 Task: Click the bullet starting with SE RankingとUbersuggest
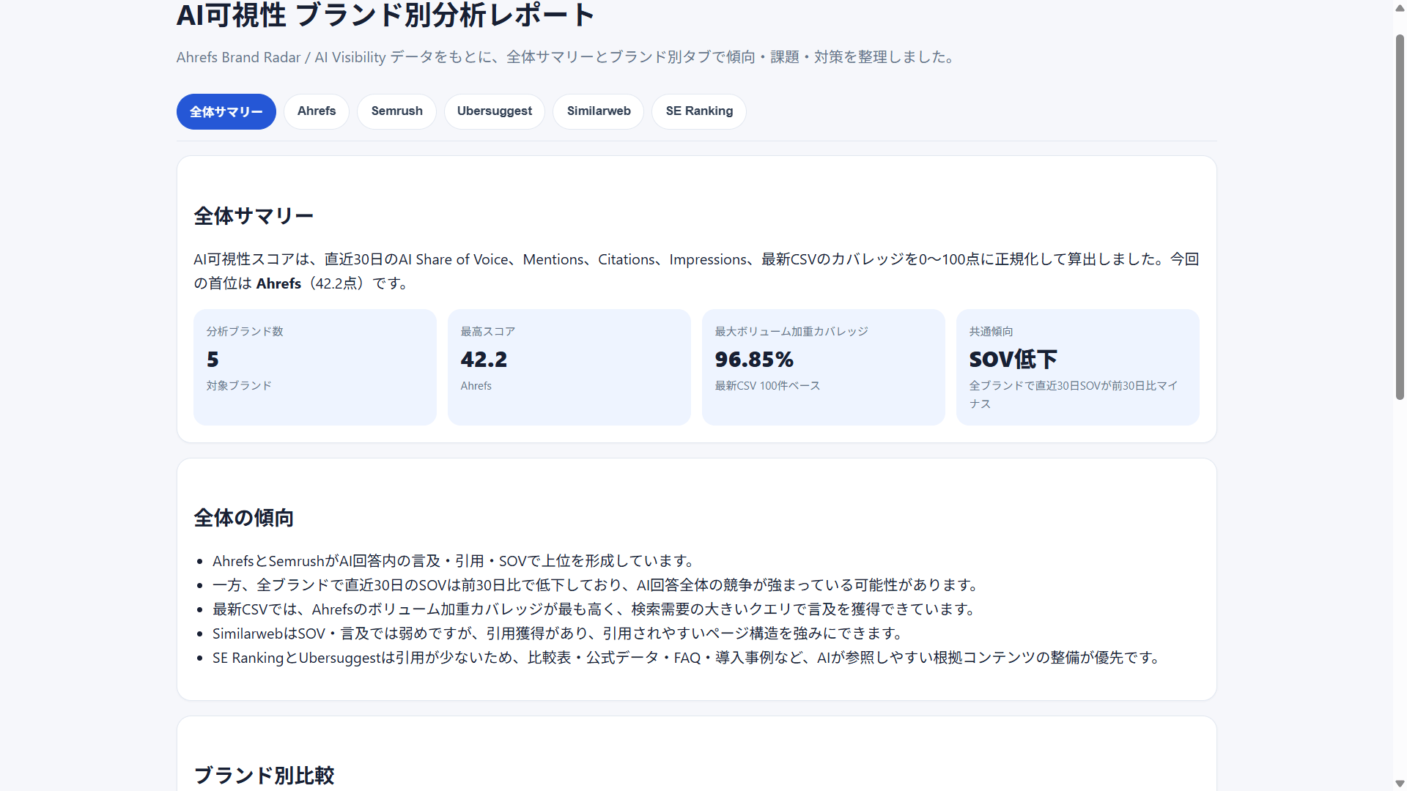pyautogui.click(x=688, y=658)
